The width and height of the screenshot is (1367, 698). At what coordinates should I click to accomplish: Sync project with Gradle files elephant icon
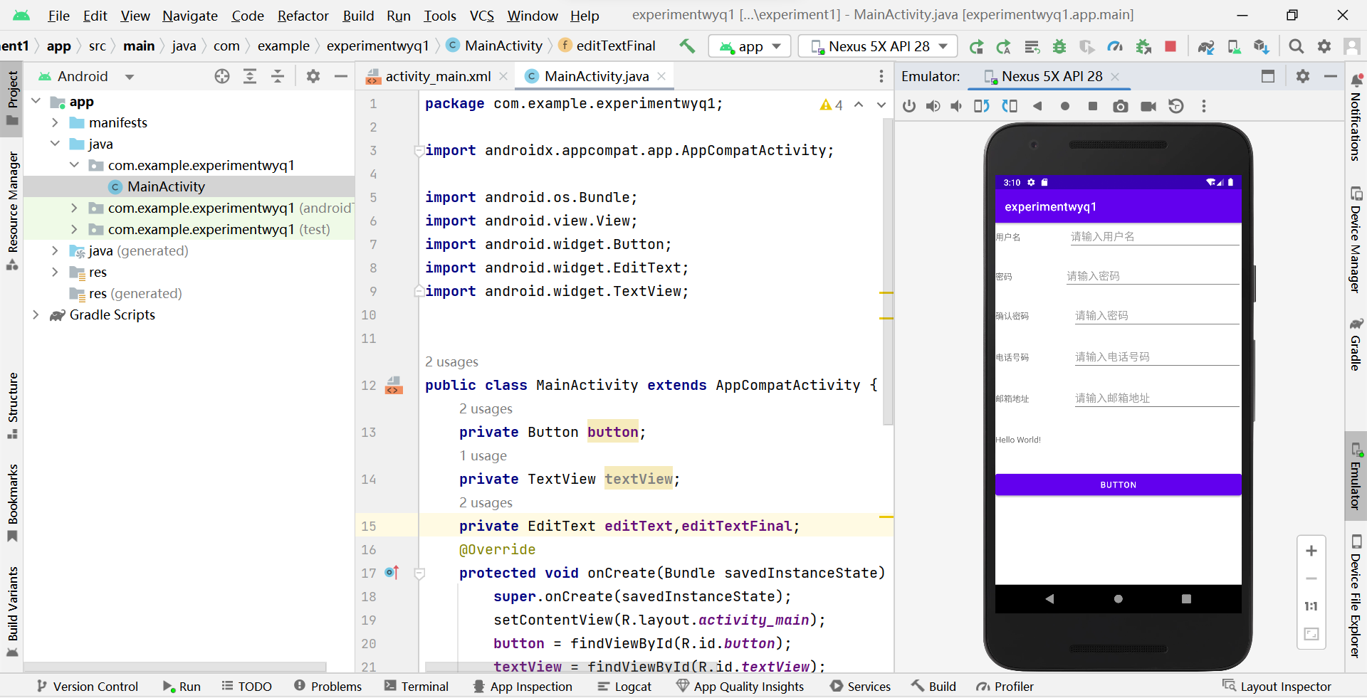[x=1206, y=46]
